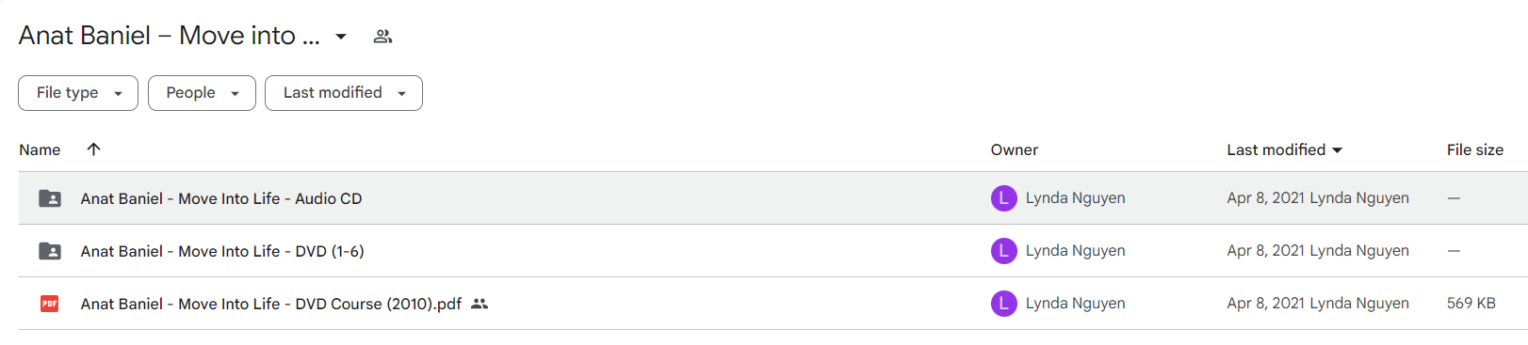
Task: Open the DVD Course (2010).pdf file
Action: (x=271, y=304)
